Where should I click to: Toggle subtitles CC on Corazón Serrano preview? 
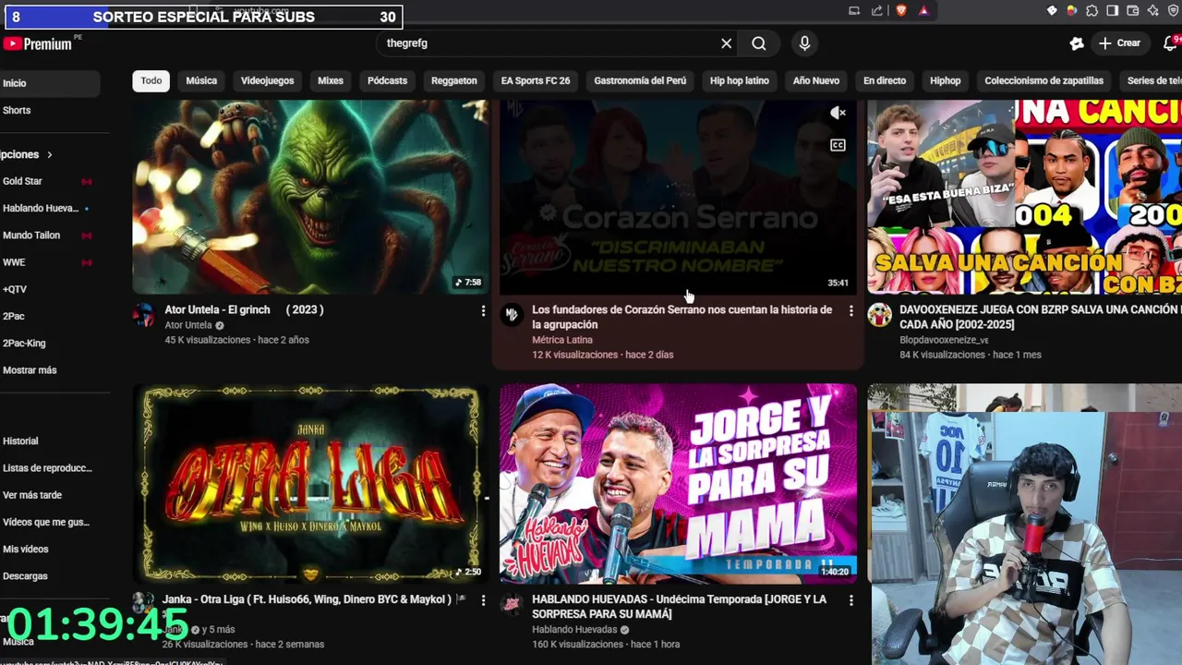pyautogui.click(x=838, y=145)
